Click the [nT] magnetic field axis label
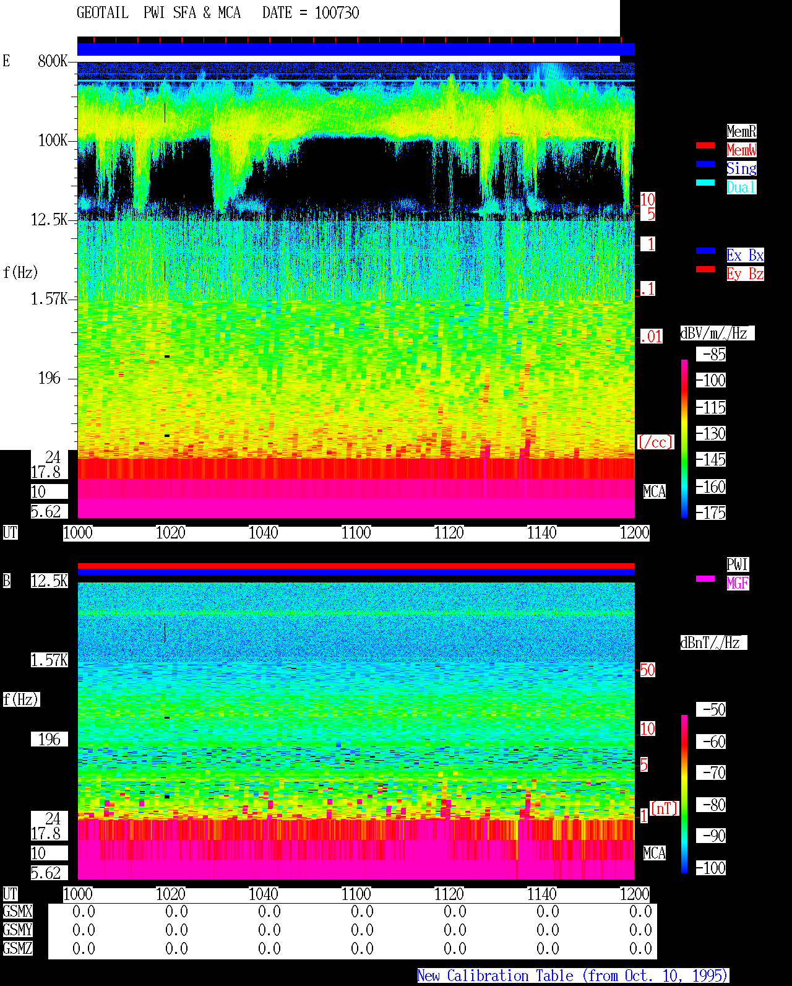 (665, 808)
